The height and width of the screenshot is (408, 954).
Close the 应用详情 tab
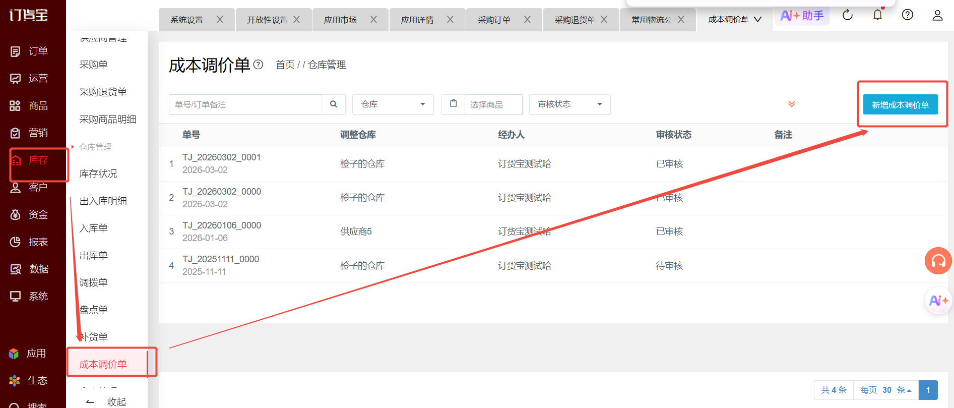click(x=450, y=20)
